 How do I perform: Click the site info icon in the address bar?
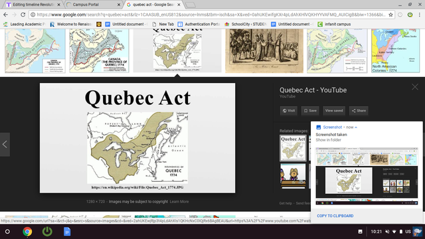[33, 15]
